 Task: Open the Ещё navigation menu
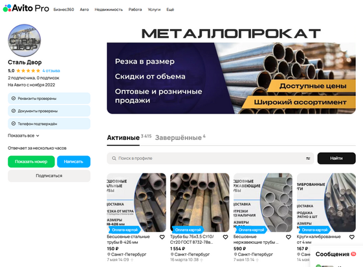tap(170, 10)
